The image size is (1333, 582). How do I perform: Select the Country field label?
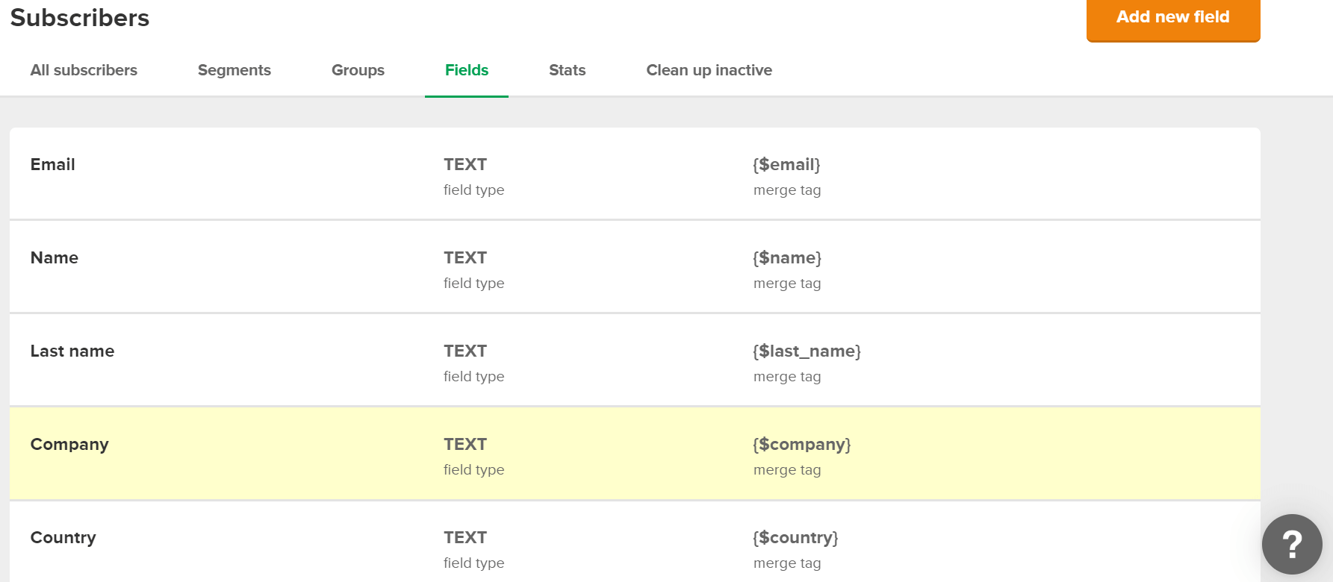[63, 538]
